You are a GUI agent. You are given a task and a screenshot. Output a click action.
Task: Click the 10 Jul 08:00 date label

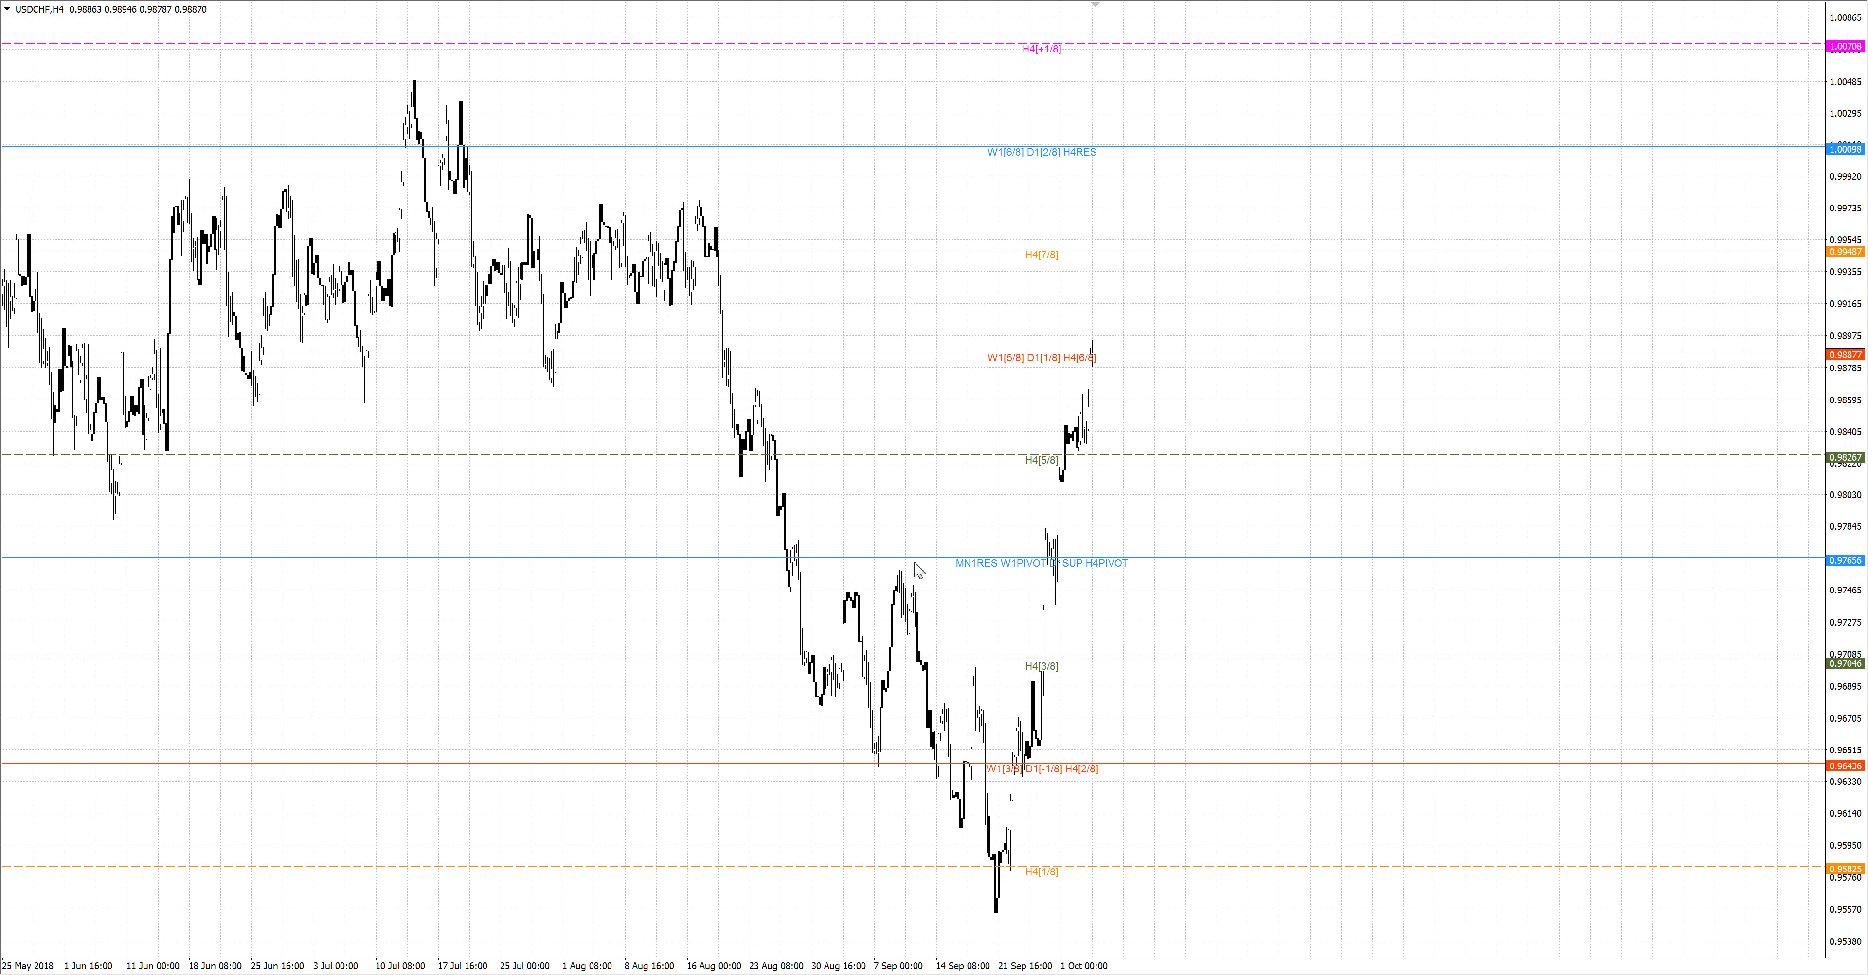tap(399, 966)
